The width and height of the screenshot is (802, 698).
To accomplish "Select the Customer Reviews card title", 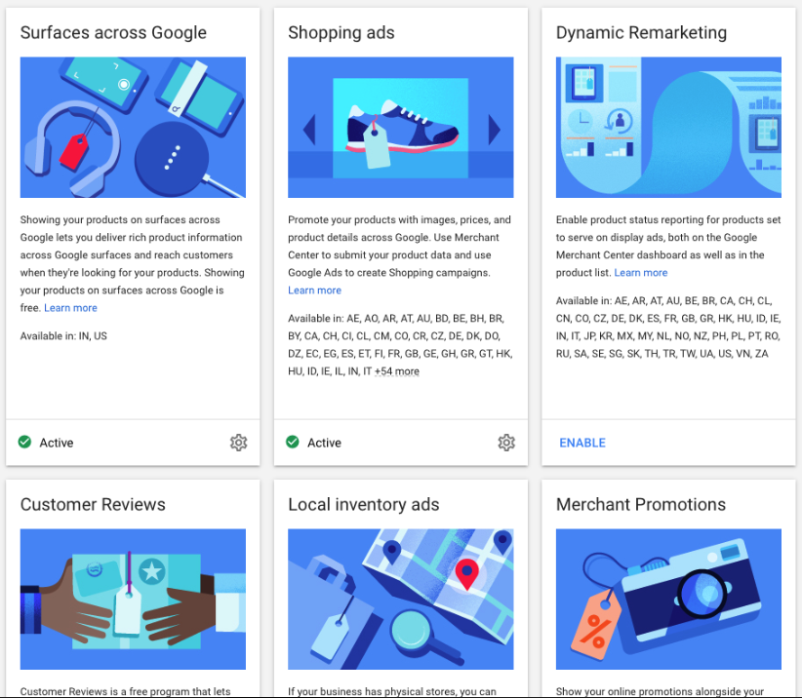I will click(x=93, y=504).
